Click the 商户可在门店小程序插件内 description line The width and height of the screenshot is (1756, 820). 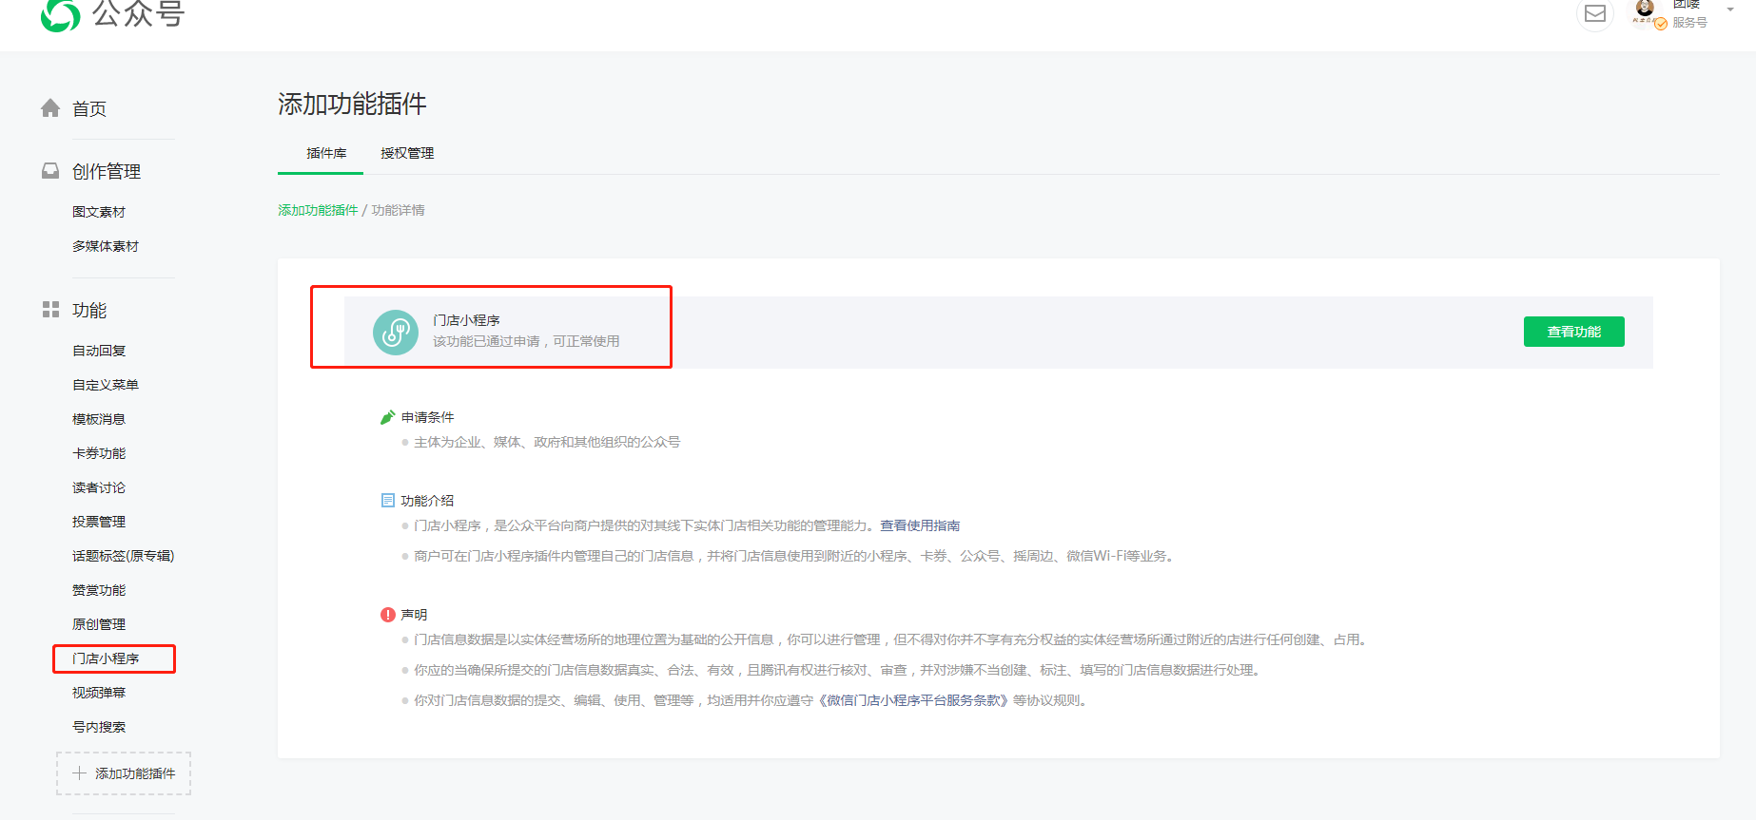pos(796,556)
